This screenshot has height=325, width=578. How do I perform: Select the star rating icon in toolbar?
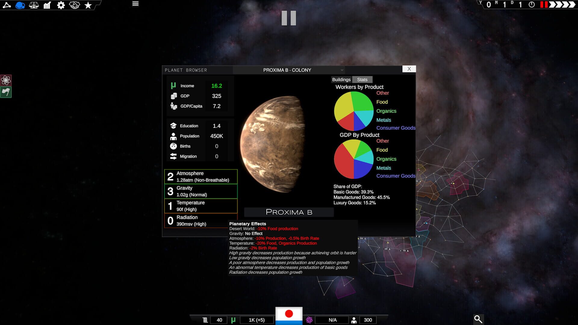(x=88, y=5)
